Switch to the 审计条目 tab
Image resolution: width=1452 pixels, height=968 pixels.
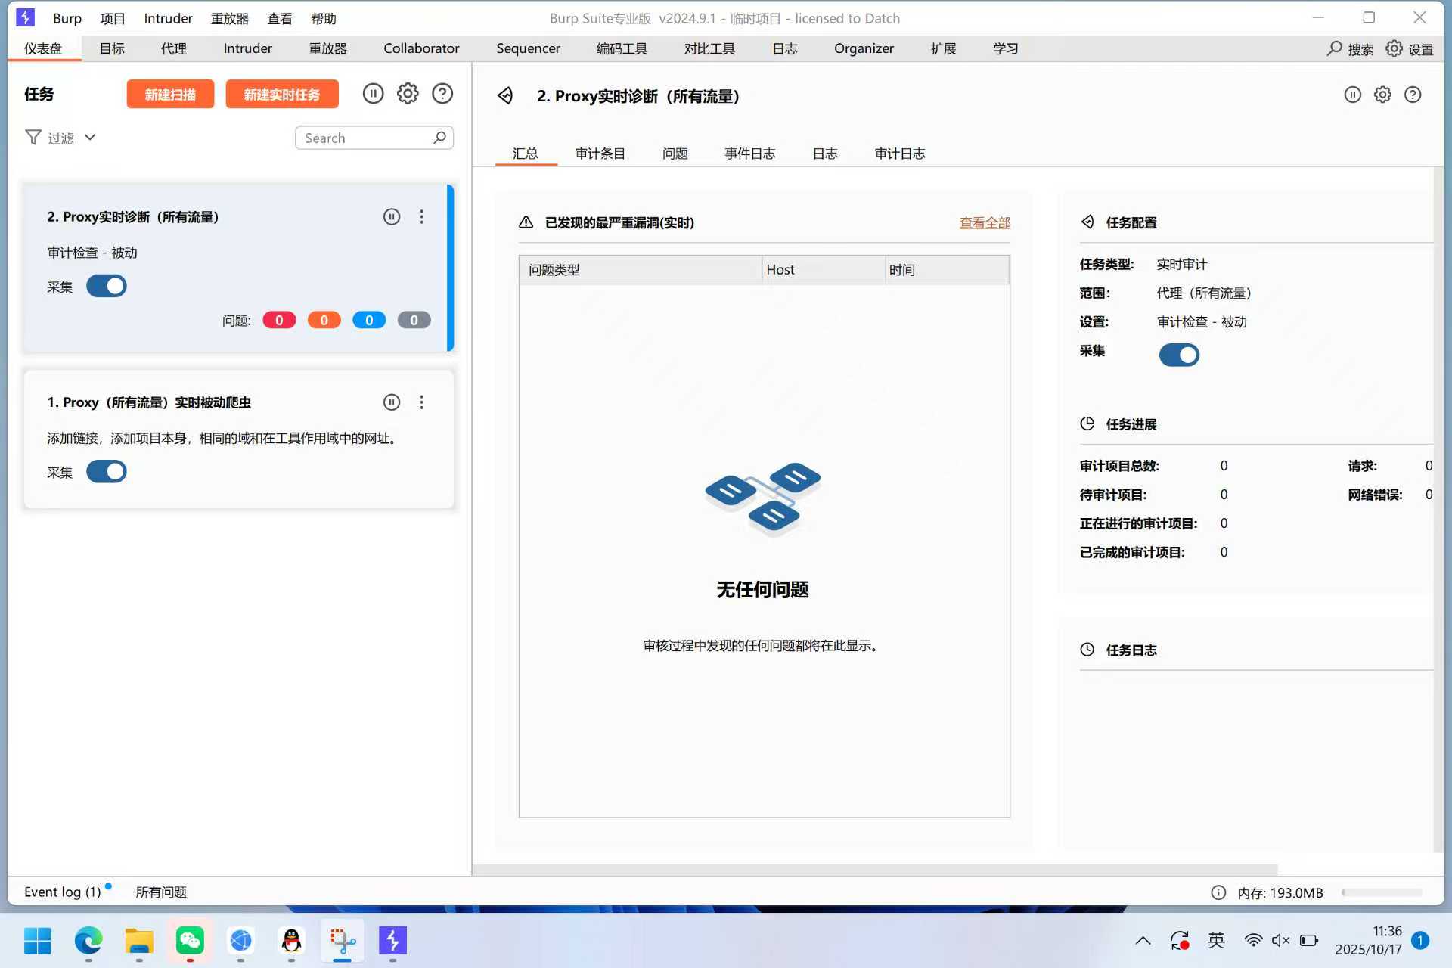pyautogui.click(x=600, y=154)
